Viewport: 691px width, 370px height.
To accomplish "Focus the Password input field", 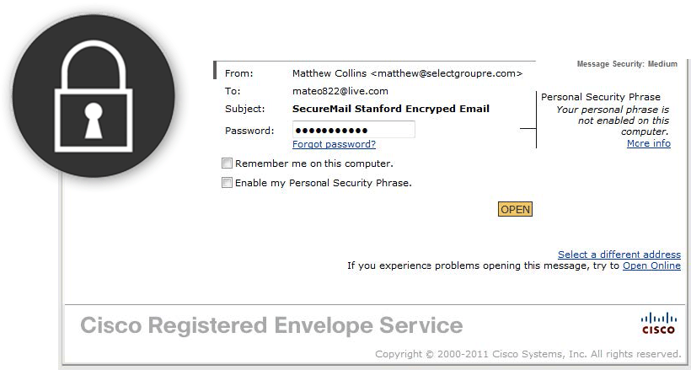I will point(353,130).
